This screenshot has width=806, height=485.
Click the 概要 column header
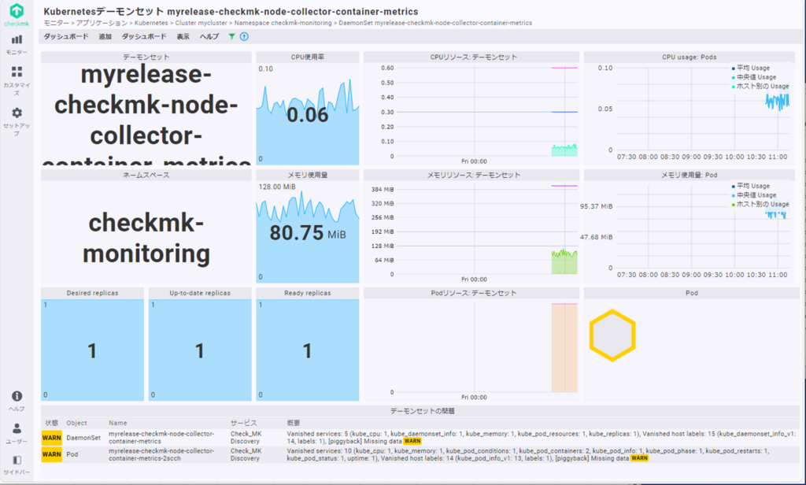pos(293,423)
